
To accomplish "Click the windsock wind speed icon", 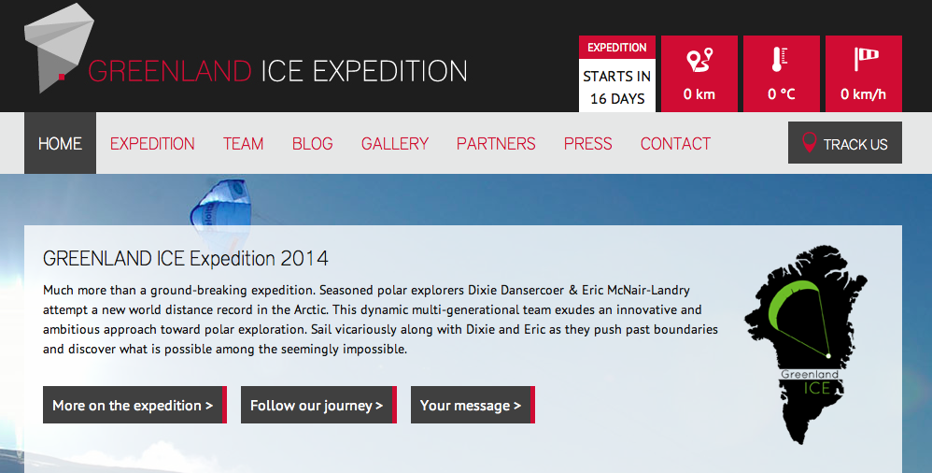I will [x=864, y=60].
